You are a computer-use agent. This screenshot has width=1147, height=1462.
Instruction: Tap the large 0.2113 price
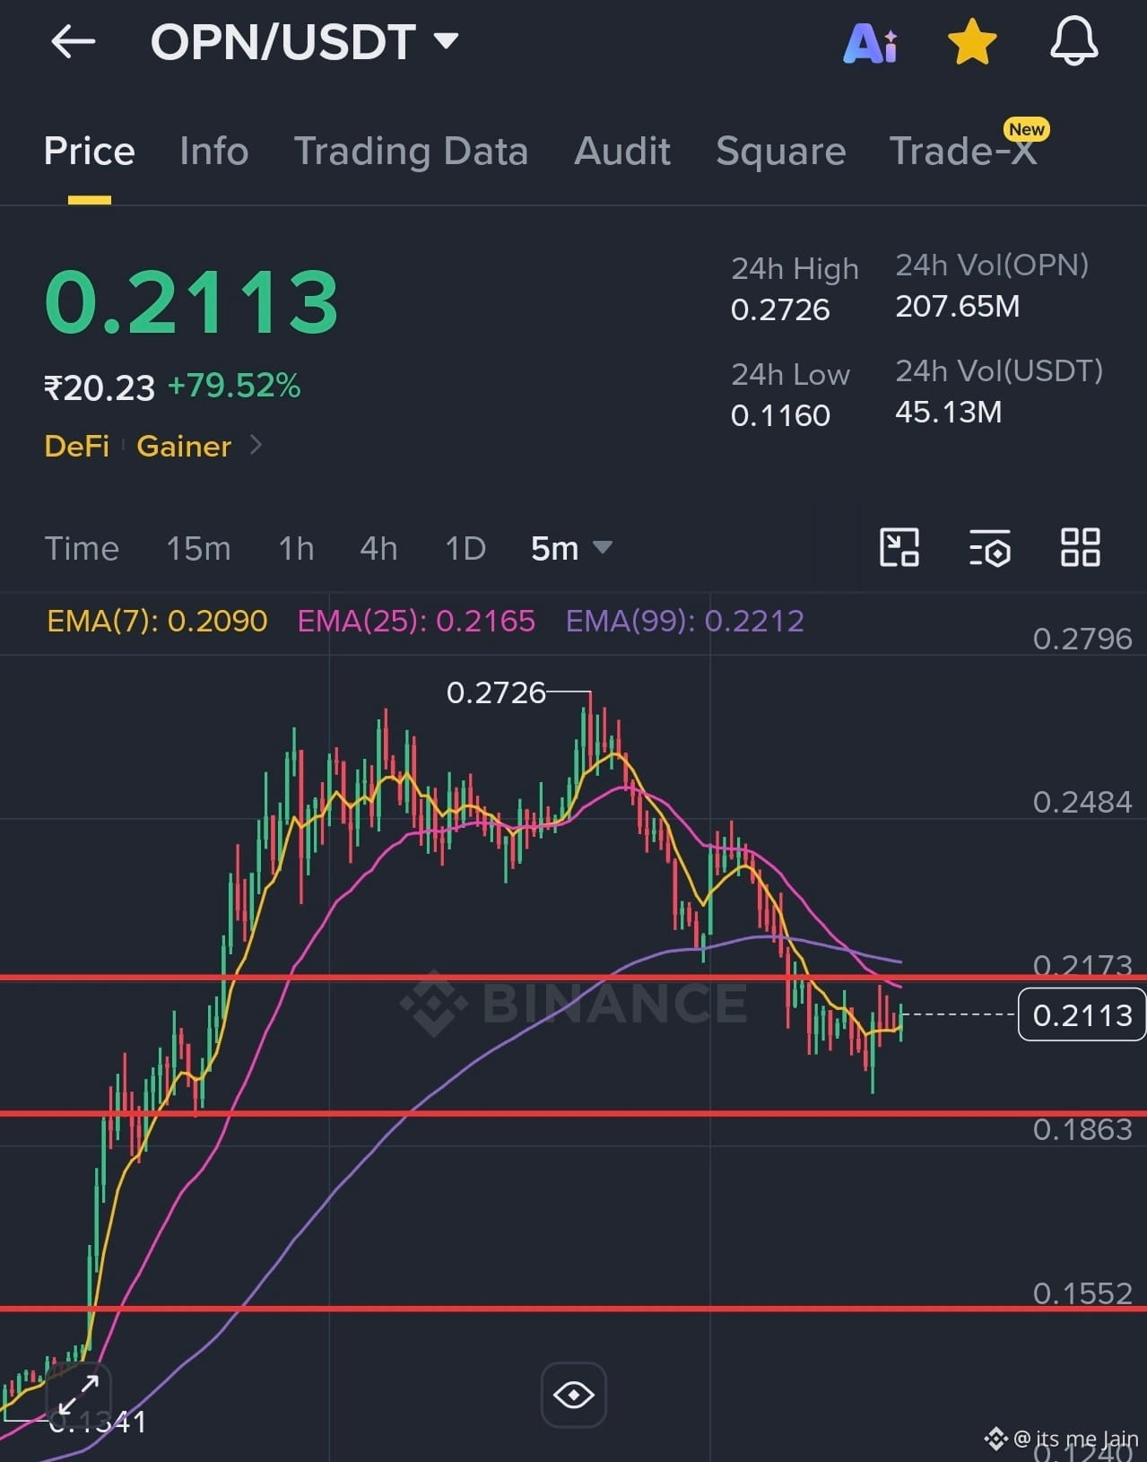coord(191,302)
